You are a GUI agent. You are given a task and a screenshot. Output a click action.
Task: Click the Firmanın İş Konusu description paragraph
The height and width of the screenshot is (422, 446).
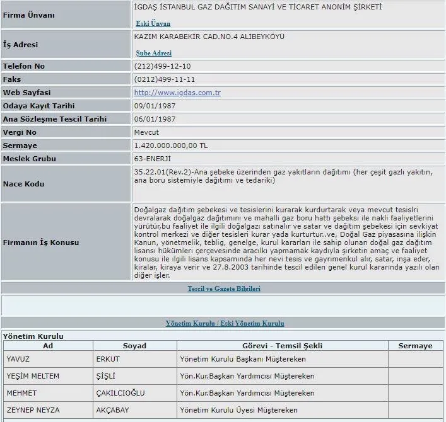[x=286, y=241]
